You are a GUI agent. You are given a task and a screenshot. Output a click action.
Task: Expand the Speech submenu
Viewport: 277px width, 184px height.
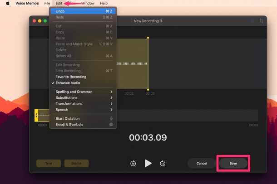[83, 110]
